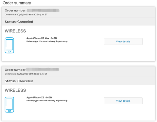Click first order's blurred order number

tap(43, 10)
